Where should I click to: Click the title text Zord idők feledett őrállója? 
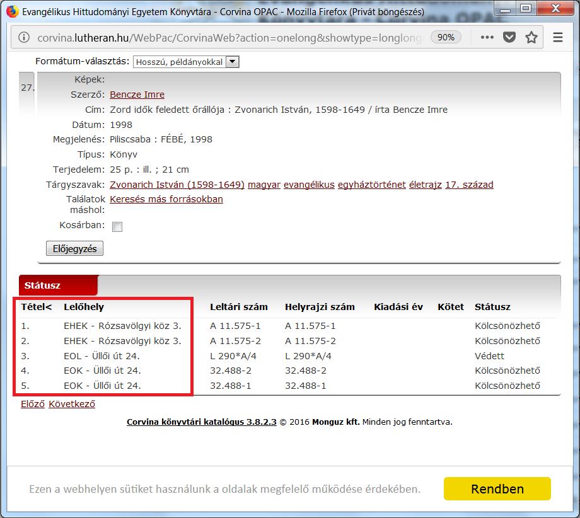167,110
